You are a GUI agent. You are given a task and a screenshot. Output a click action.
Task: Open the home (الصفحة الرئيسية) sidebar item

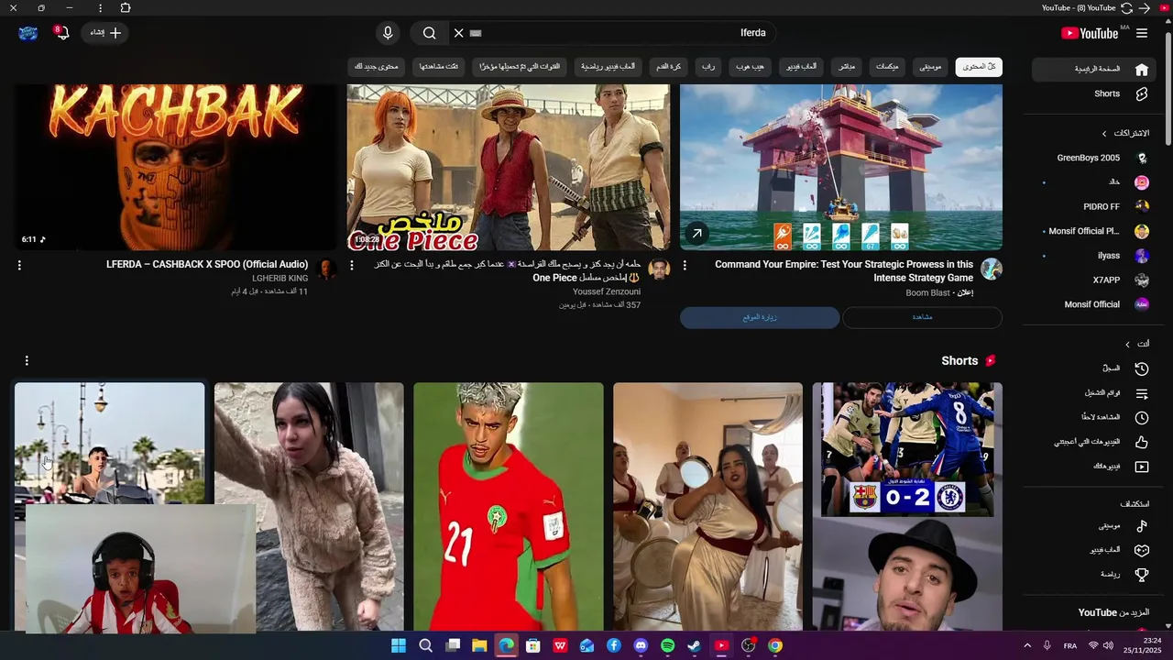point(1096,69)
